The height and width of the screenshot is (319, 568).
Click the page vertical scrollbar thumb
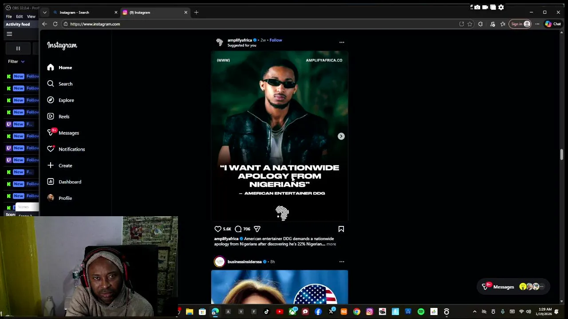point(561,155)
